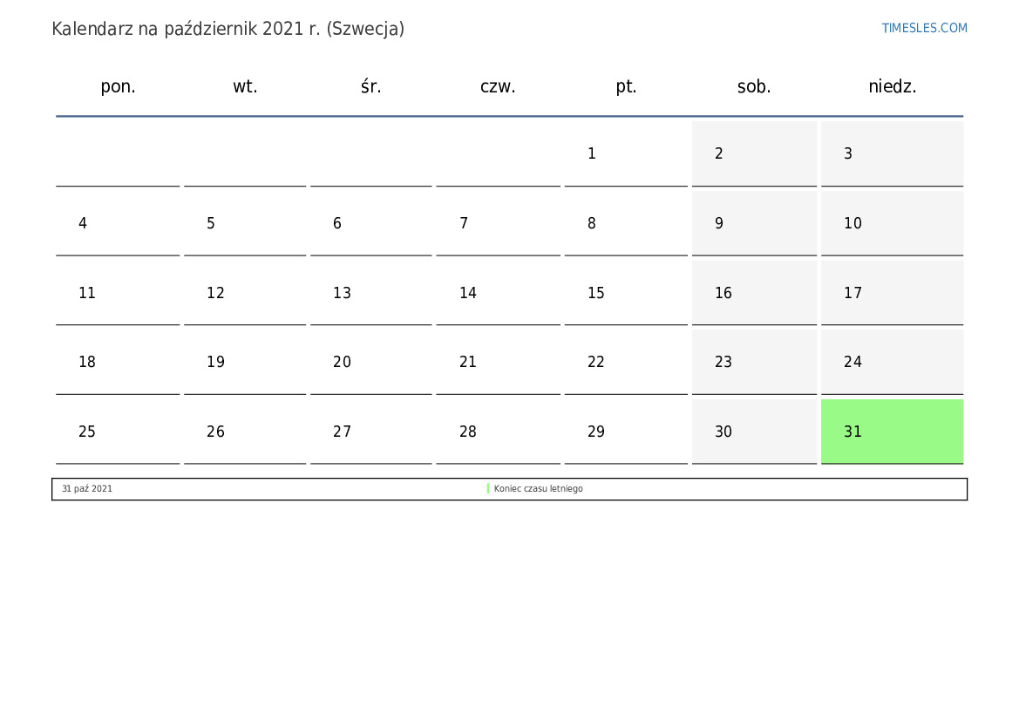This screenshot has width=1019, height=721.
Task: Choose Thursday October 7
Action: tap(498, 223)
